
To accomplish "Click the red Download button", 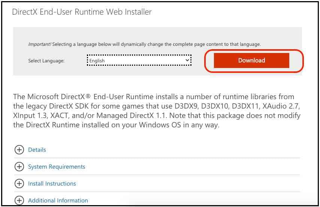I will coord(251,60).
